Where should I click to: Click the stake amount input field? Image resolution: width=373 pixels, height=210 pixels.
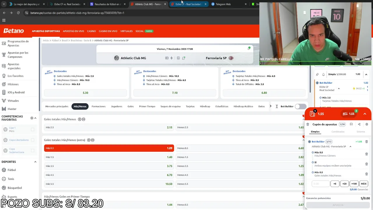point(321,184)
